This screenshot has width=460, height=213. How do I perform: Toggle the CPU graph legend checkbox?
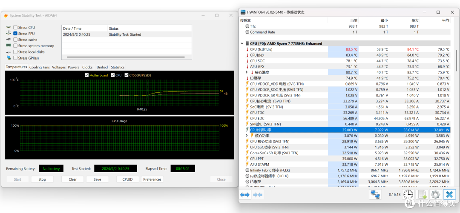pyautogui.click(x=112, y=75)
